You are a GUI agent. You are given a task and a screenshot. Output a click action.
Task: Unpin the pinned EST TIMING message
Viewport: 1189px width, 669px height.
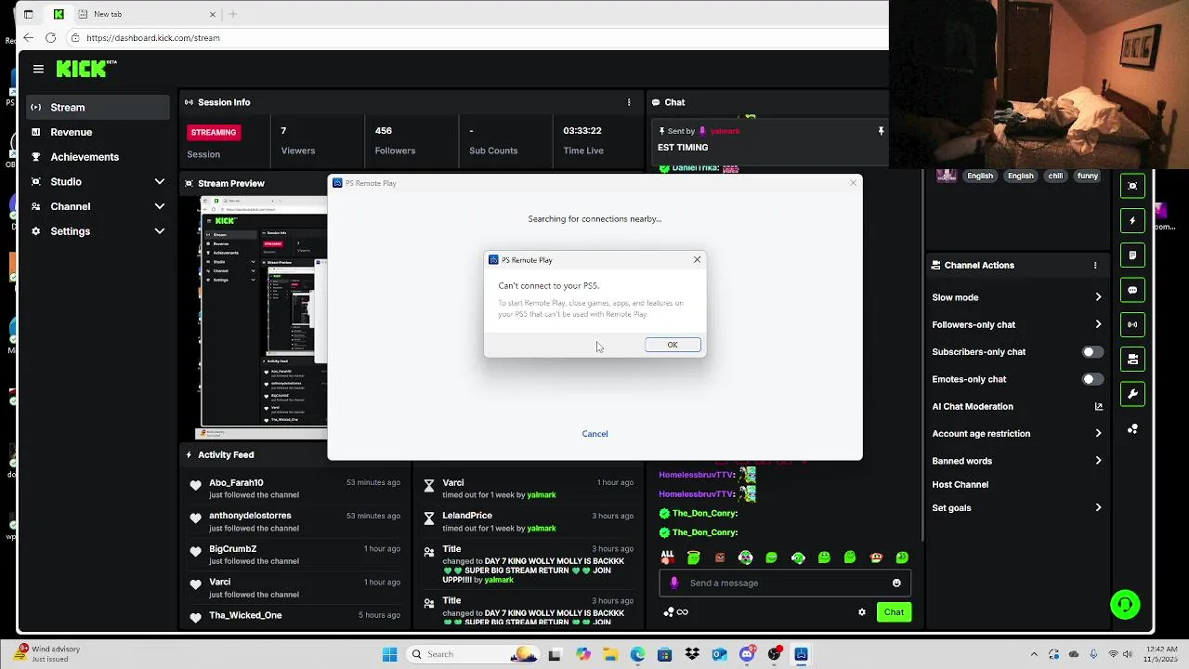(881, 131)
